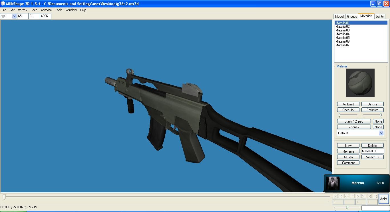Switch to the Model tab
The width and height of the screenshot is (390, 212).
tap(339, 17)
